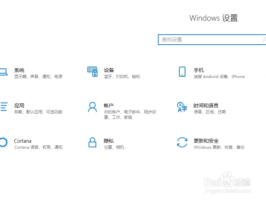The image size is (266, 200).
Task: Click description 连接 Android 设备、iPhone
Action: [x=219, y=77]
